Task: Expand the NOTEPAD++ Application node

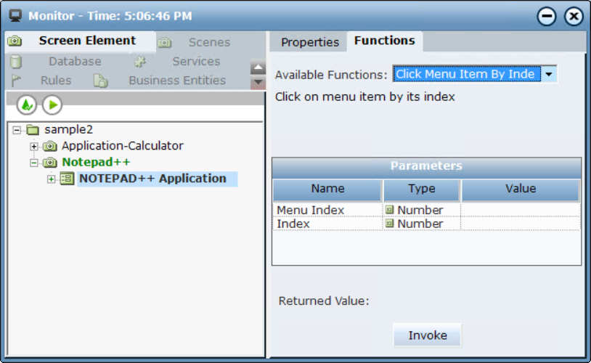Action: (51, 179)
